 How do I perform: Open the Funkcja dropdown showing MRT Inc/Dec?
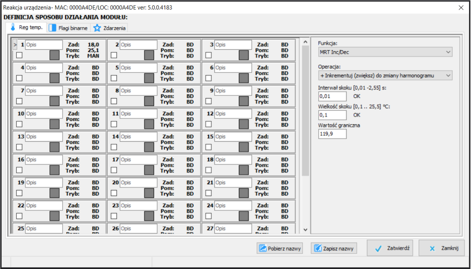tap(385, 52)
